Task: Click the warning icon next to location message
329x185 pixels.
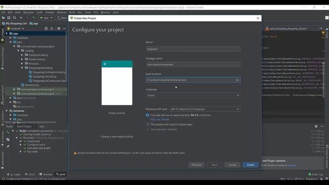Action: (x=75, y=153)
